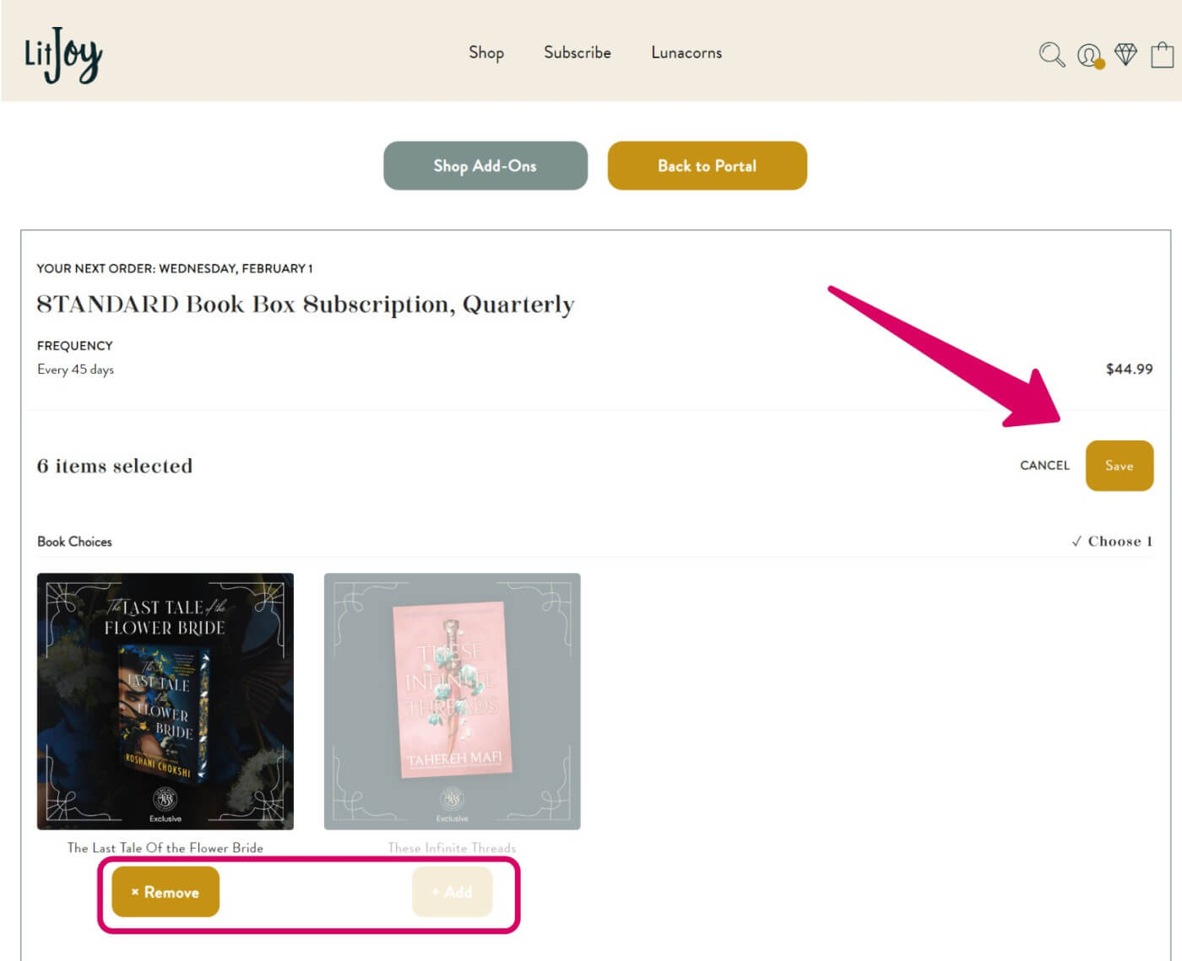The width and height of the screenshot is (1182, 961).
Task: Click the diamond rewards icon
Action: [1126, 54]
